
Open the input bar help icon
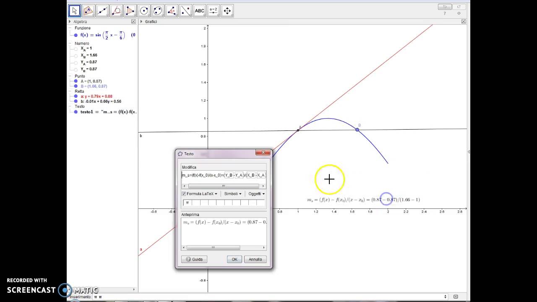pyautogui.click(x=456, y=297)
